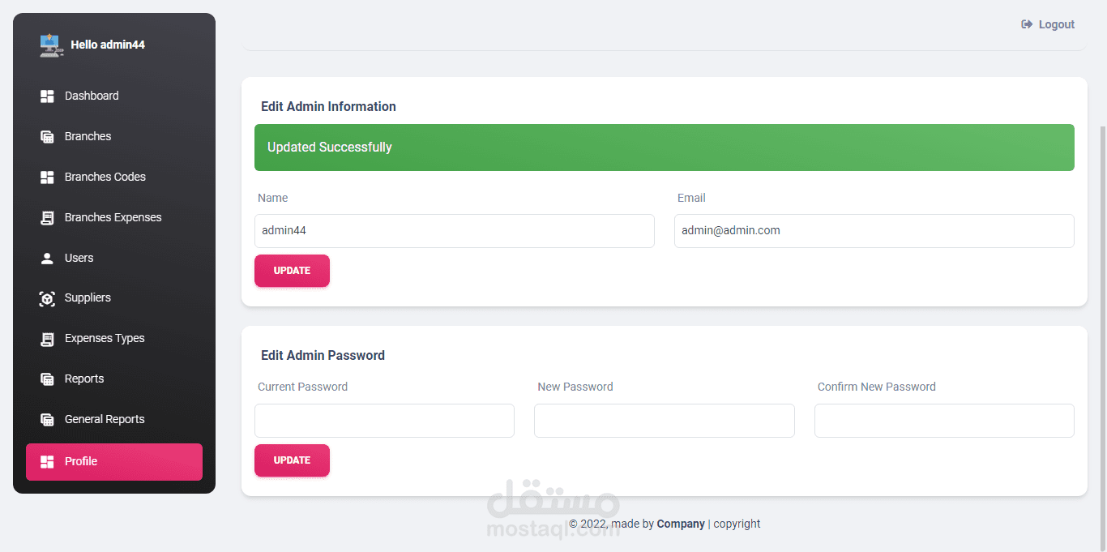Click UPDATE under Edit Admin Password
The height and width of the screenshot is (552, 1107).
pyautogui.click(x=292, y=460)
